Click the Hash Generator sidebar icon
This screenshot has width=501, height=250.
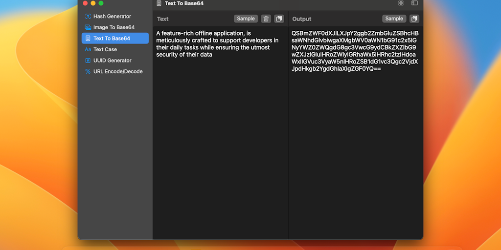(88, 16)
